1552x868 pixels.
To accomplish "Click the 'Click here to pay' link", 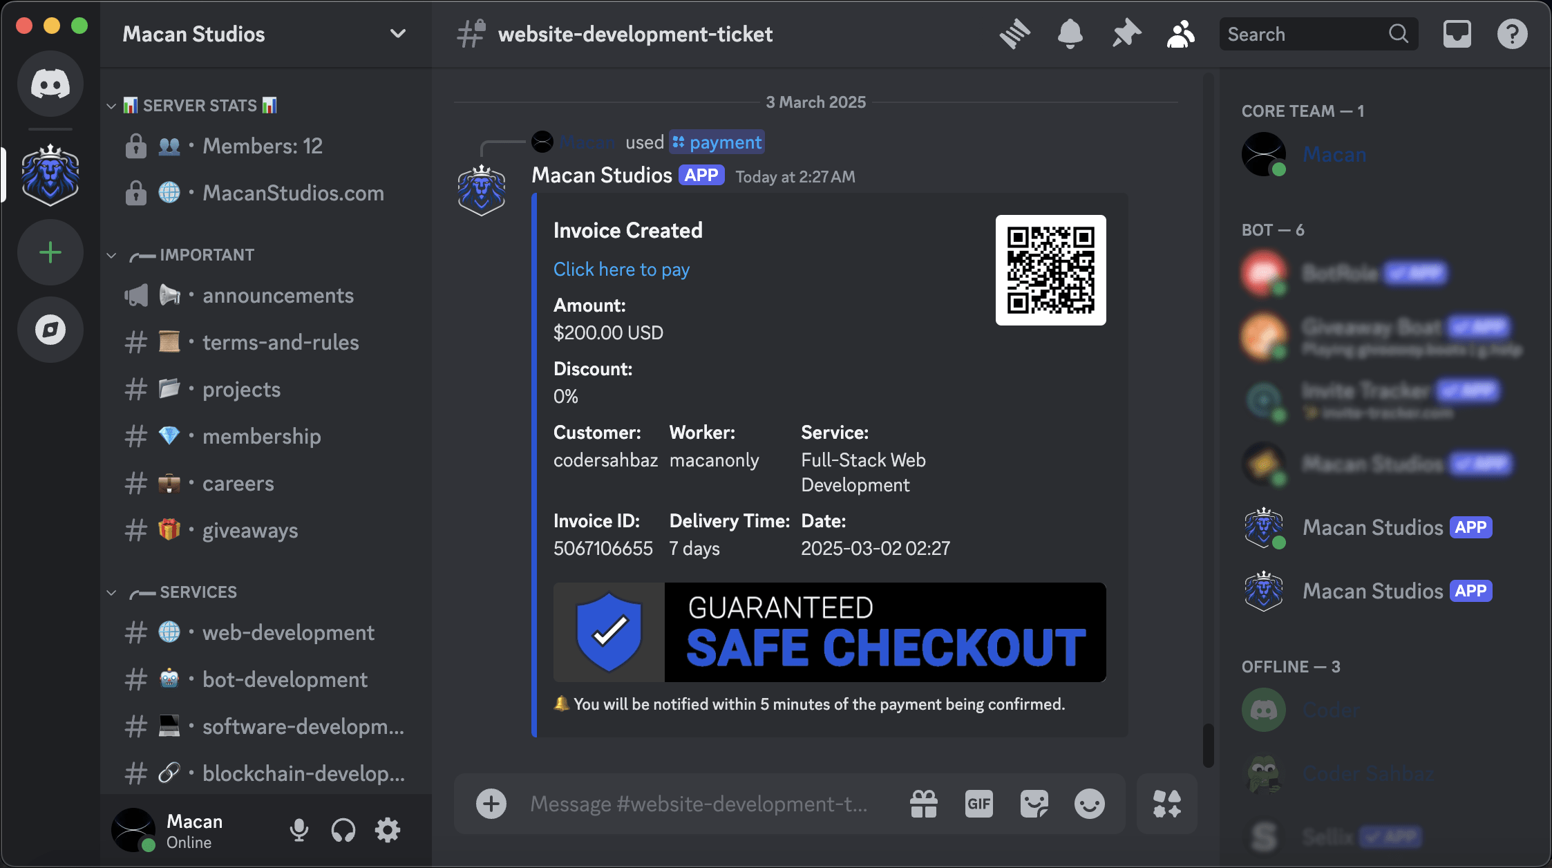I will tap(621, 270).
